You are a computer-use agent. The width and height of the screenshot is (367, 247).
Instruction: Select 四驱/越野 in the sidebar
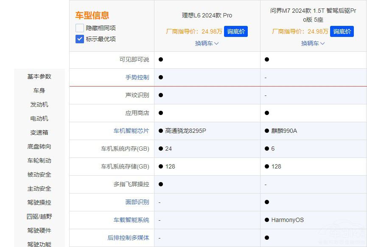click(x=39, y=216)
